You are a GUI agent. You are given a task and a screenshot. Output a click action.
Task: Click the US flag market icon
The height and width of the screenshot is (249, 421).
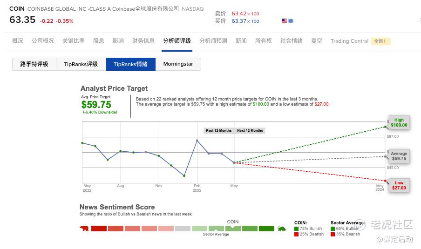[x=285, y=21]
